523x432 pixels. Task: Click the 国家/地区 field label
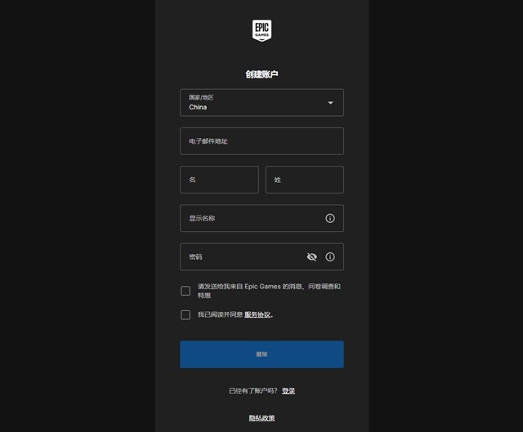click(x=201, y=97)
